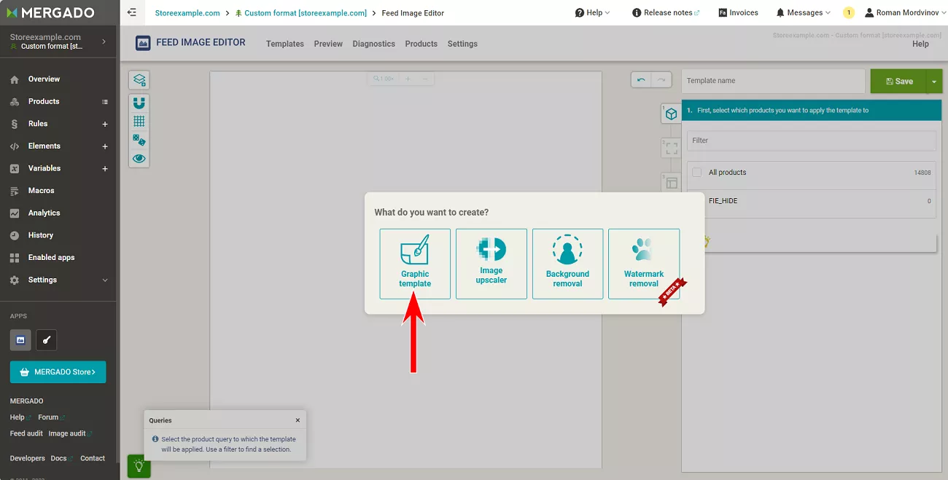948x480 pixels.
Task: Go to Enabled apps in sidebar
Action: tap(51, 257)
